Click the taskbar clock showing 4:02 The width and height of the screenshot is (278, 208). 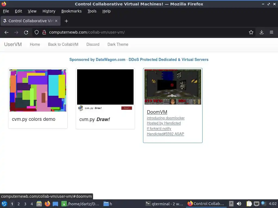tap(273, 204)
